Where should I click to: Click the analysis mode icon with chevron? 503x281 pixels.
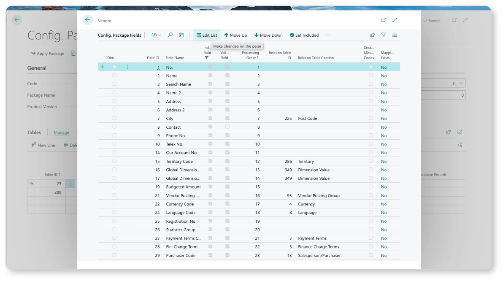(x=156, y=35)
